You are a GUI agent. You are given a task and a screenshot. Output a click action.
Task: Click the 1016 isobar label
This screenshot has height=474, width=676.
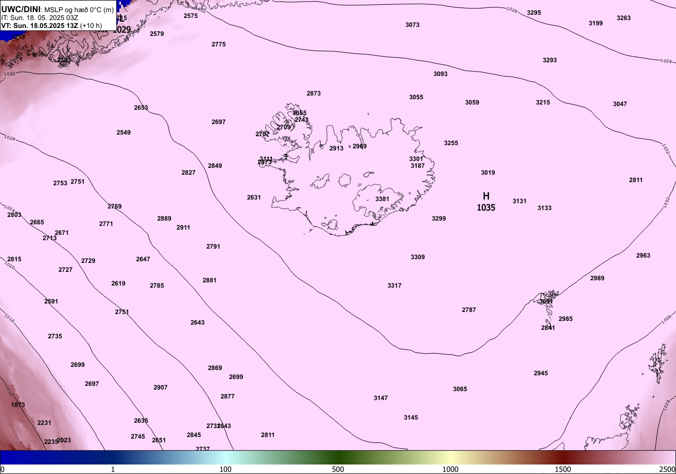click(x=10, y=318)
